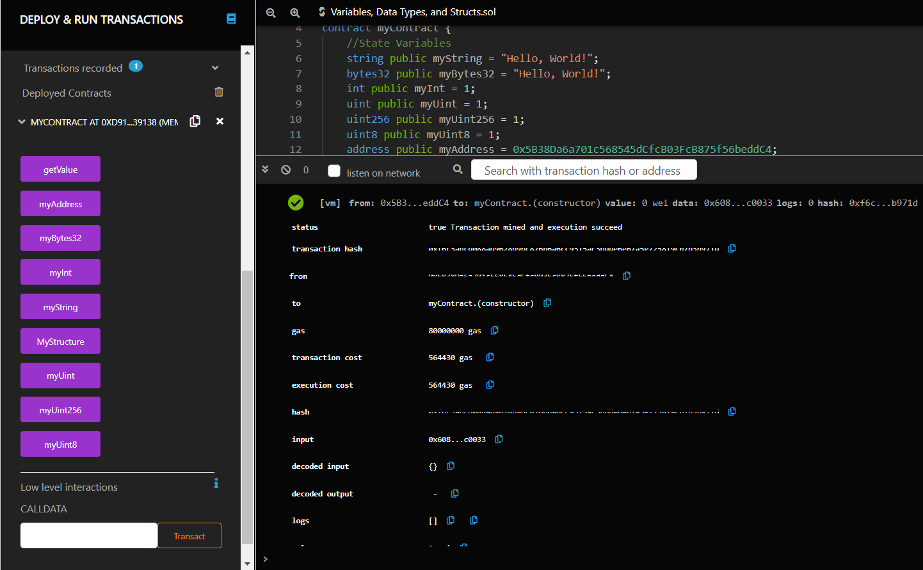923x570 pixels.
Task: Open Variables, Data Types, and Structs.sol tab
Action: tap(413, 12)
